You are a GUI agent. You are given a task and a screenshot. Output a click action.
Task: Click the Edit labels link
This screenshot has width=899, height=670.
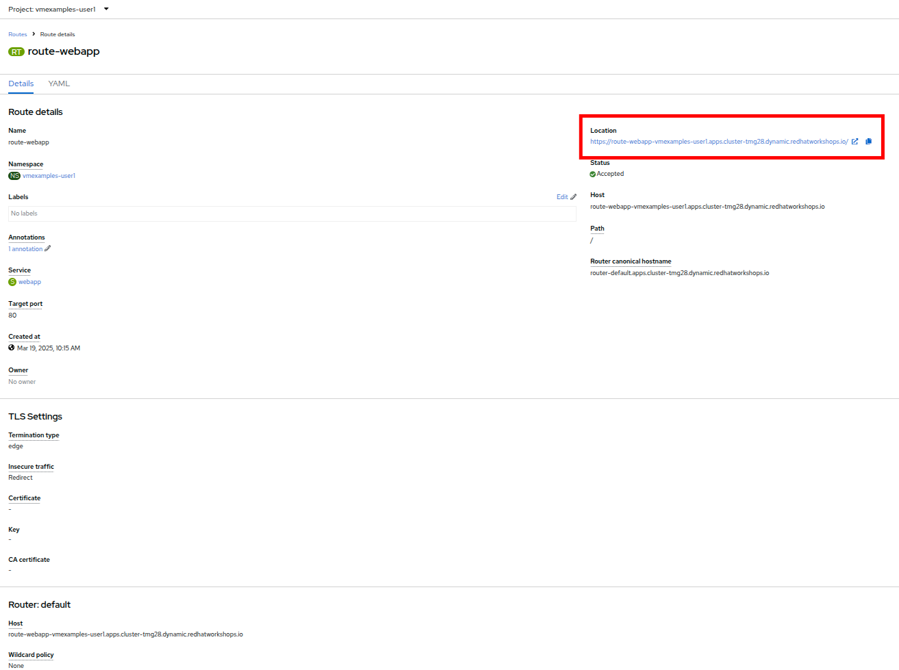click(x=562, y=197)
